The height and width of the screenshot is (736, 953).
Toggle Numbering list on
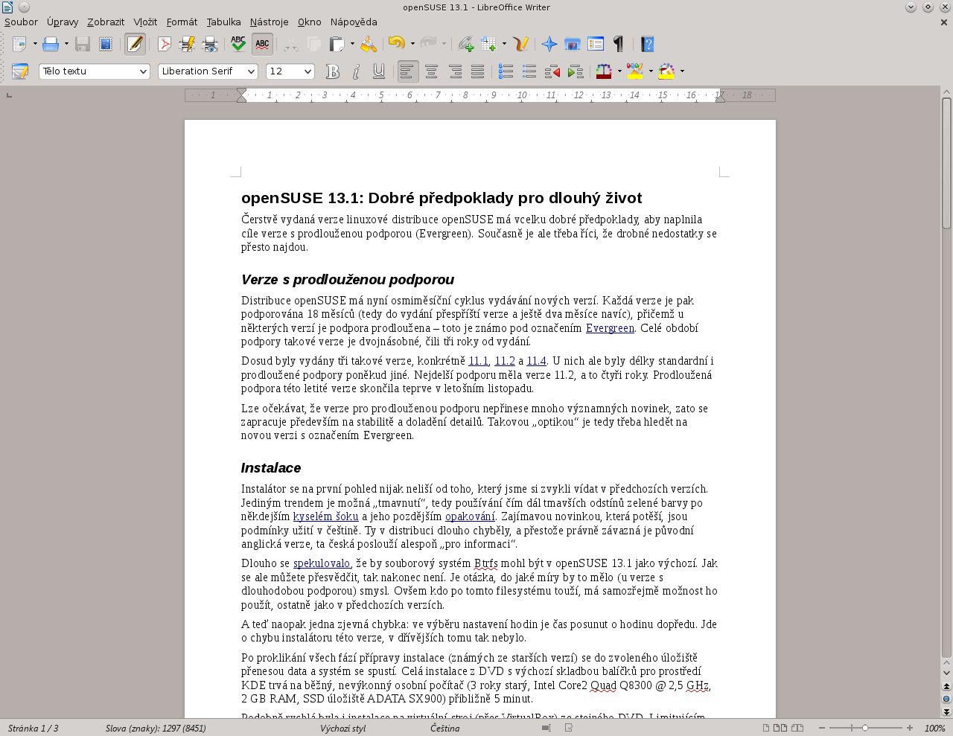(506, 71)
